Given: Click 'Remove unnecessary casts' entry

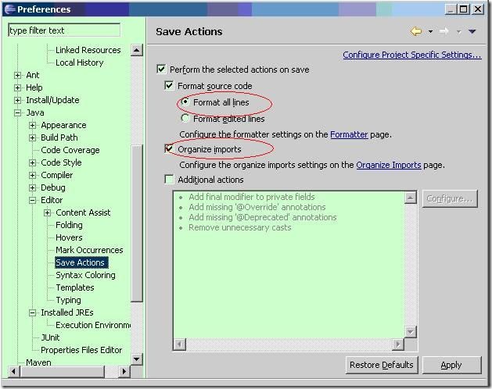Looking at the screenshot, I should tap(239, 227).
